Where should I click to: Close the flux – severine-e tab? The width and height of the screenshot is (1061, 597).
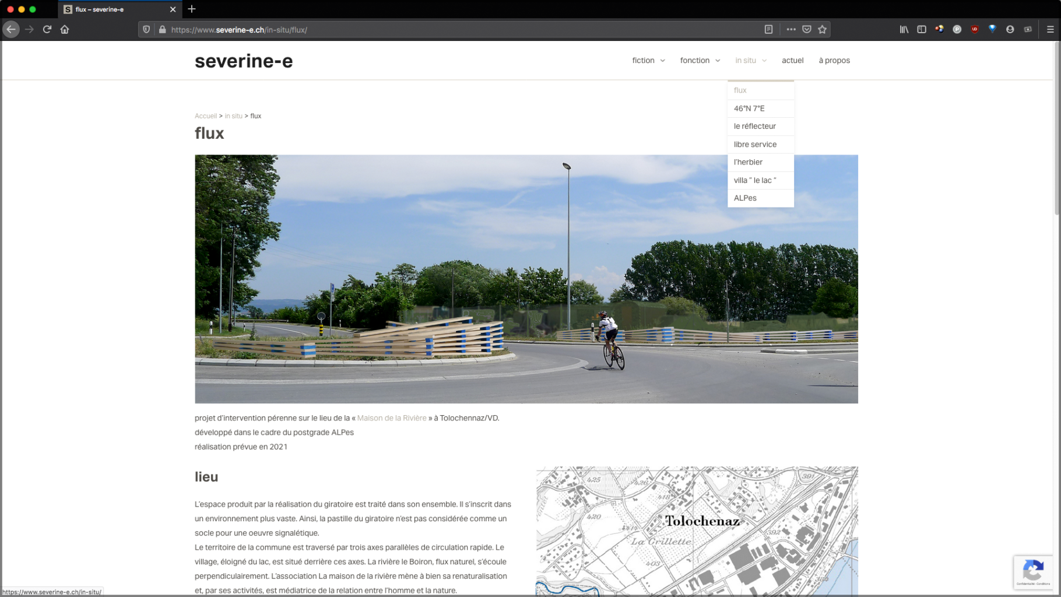pos(173,9)
